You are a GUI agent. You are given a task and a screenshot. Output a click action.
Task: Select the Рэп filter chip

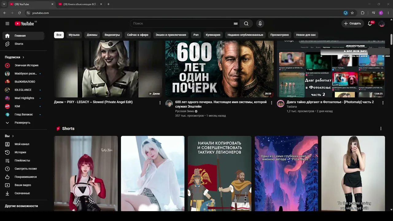pos(196,35)
